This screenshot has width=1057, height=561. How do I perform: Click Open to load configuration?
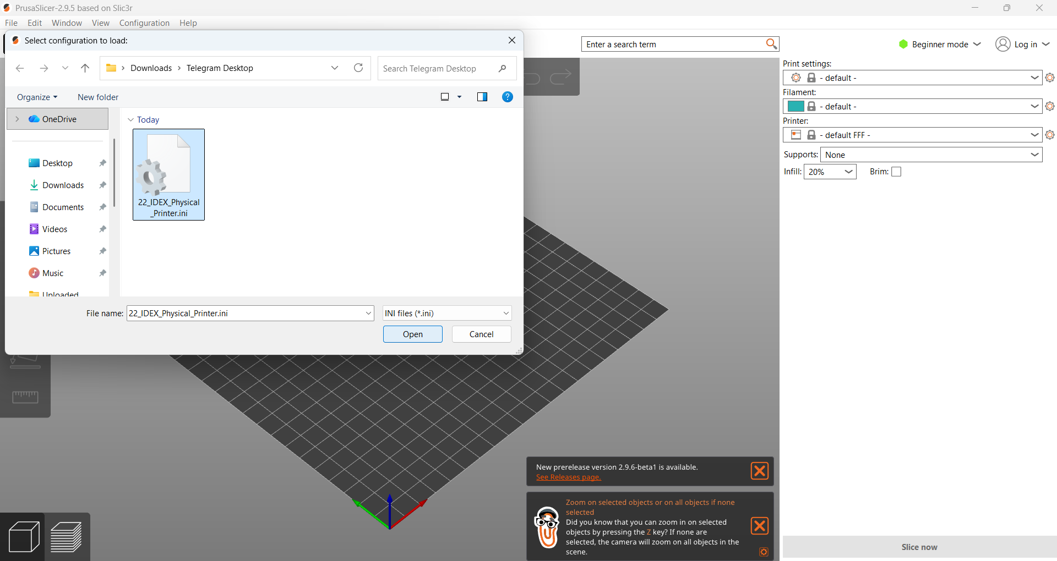click(x=412, y=334)
